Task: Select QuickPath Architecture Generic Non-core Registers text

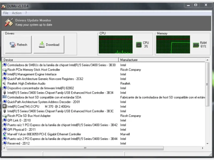Action: 45,79
